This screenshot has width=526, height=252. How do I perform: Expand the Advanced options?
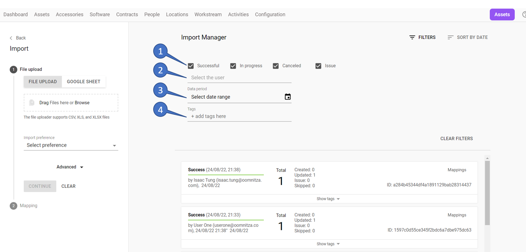pos(70,167)
